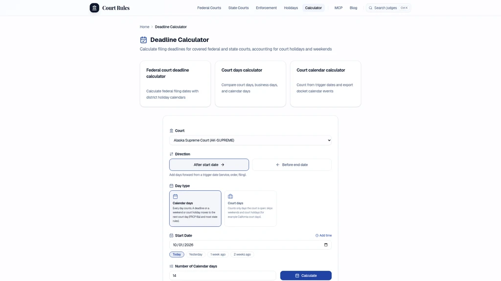Select the Today quick date chip
Screen dimensions: 501x281
tap(177, 254)
